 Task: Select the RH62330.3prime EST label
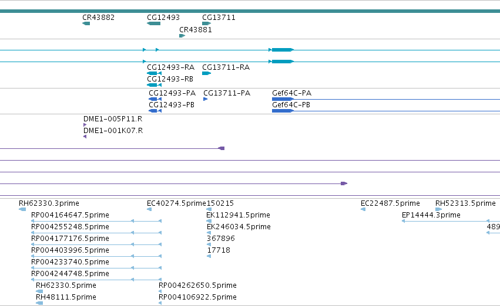pyautogui.click(x=49, y=203)
